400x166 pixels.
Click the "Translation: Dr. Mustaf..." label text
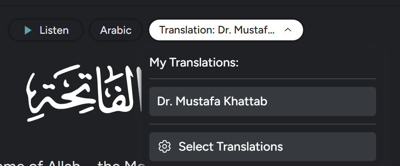click(x=217, y=30)
